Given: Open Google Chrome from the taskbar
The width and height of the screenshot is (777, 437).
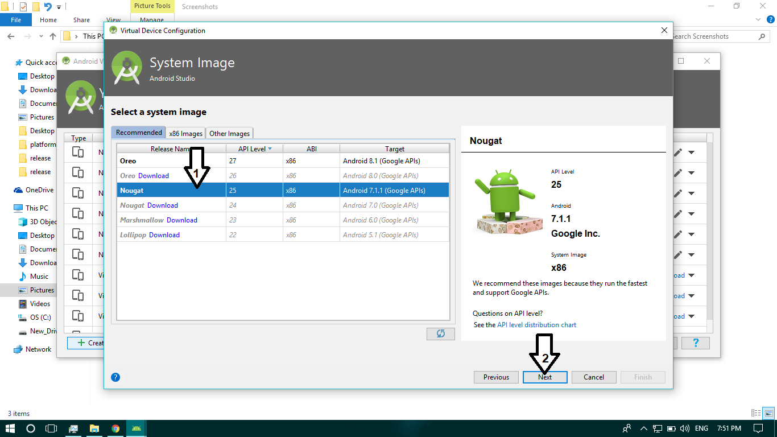Looking at the screenshot, I should pos(115,427).
